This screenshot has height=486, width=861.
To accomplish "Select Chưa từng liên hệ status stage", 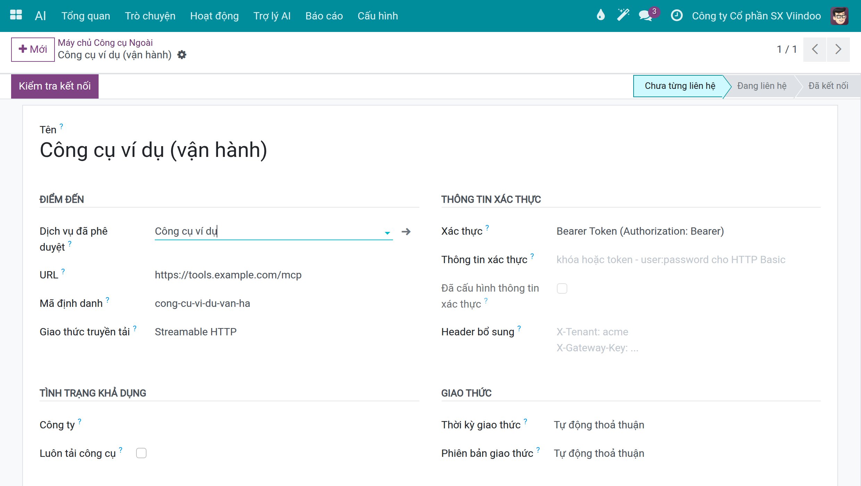I will tap(680, 86).
